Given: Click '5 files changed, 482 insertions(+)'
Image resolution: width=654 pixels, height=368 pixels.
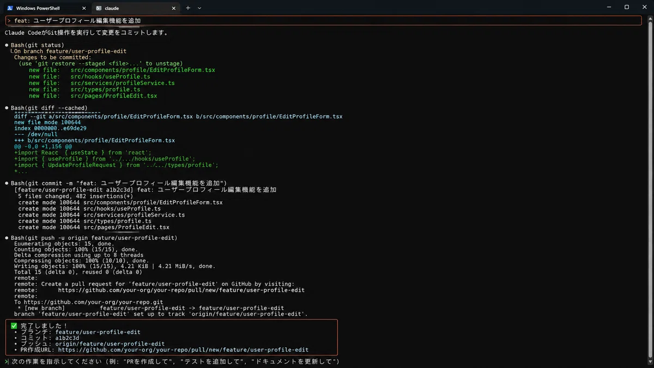Looking at the screenshot, I should (x=76, y=196).
